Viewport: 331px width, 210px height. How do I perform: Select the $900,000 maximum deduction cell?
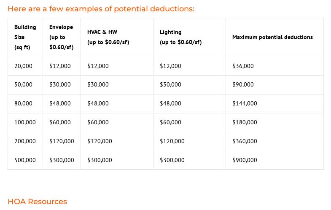point(274,160)
